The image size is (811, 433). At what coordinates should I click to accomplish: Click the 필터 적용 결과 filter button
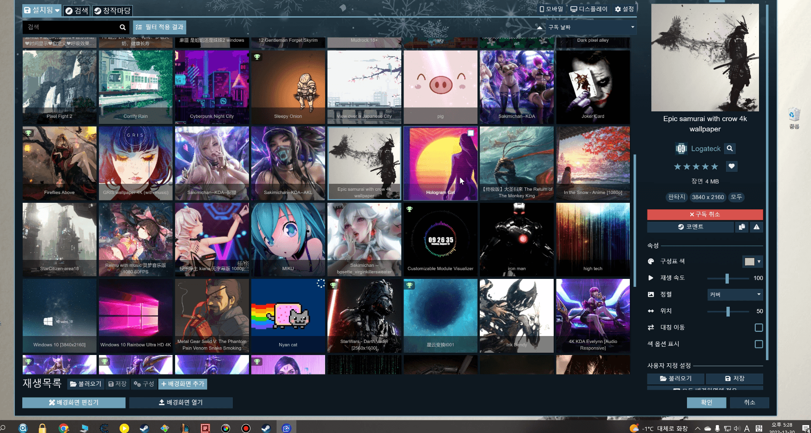pos(159,27)
